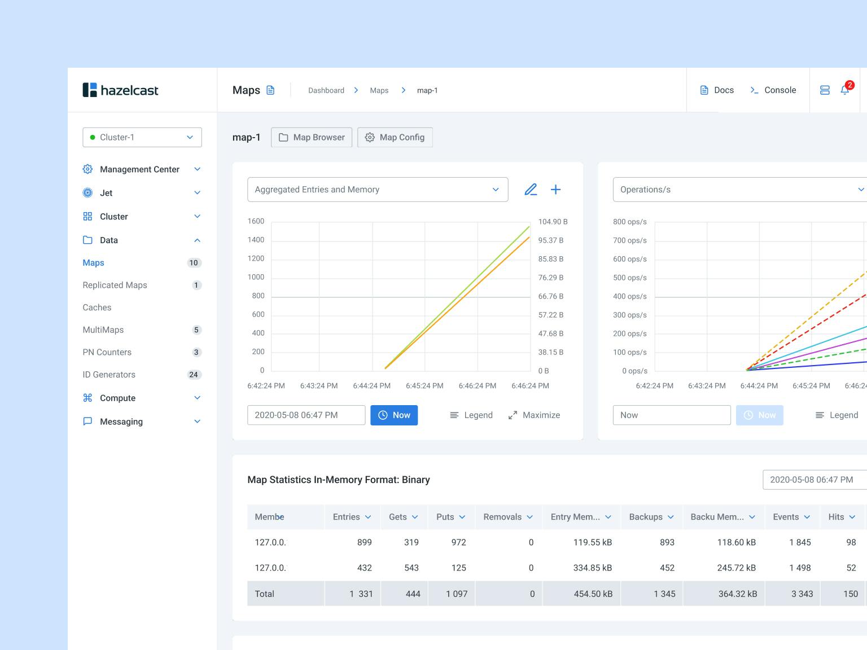Open the Entry Mem... column sort menu
867x650 pixels.
(608, 517)
